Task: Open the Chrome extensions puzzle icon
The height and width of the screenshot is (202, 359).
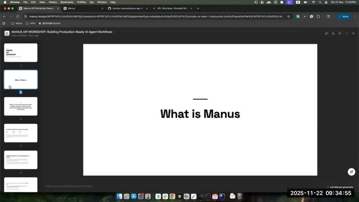Action: [318, 16]
